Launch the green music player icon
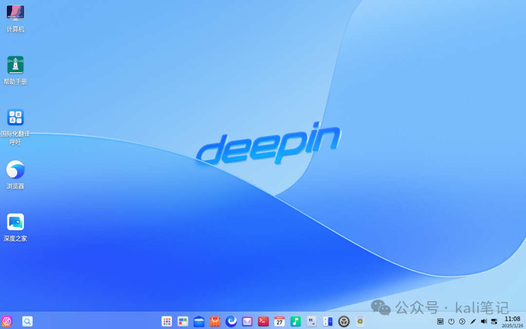Screen dimensions: 526x329 click(296, 321)
